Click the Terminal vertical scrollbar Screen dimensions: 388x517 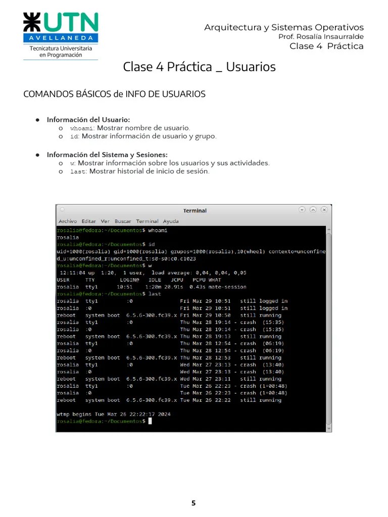click(328, 329)
